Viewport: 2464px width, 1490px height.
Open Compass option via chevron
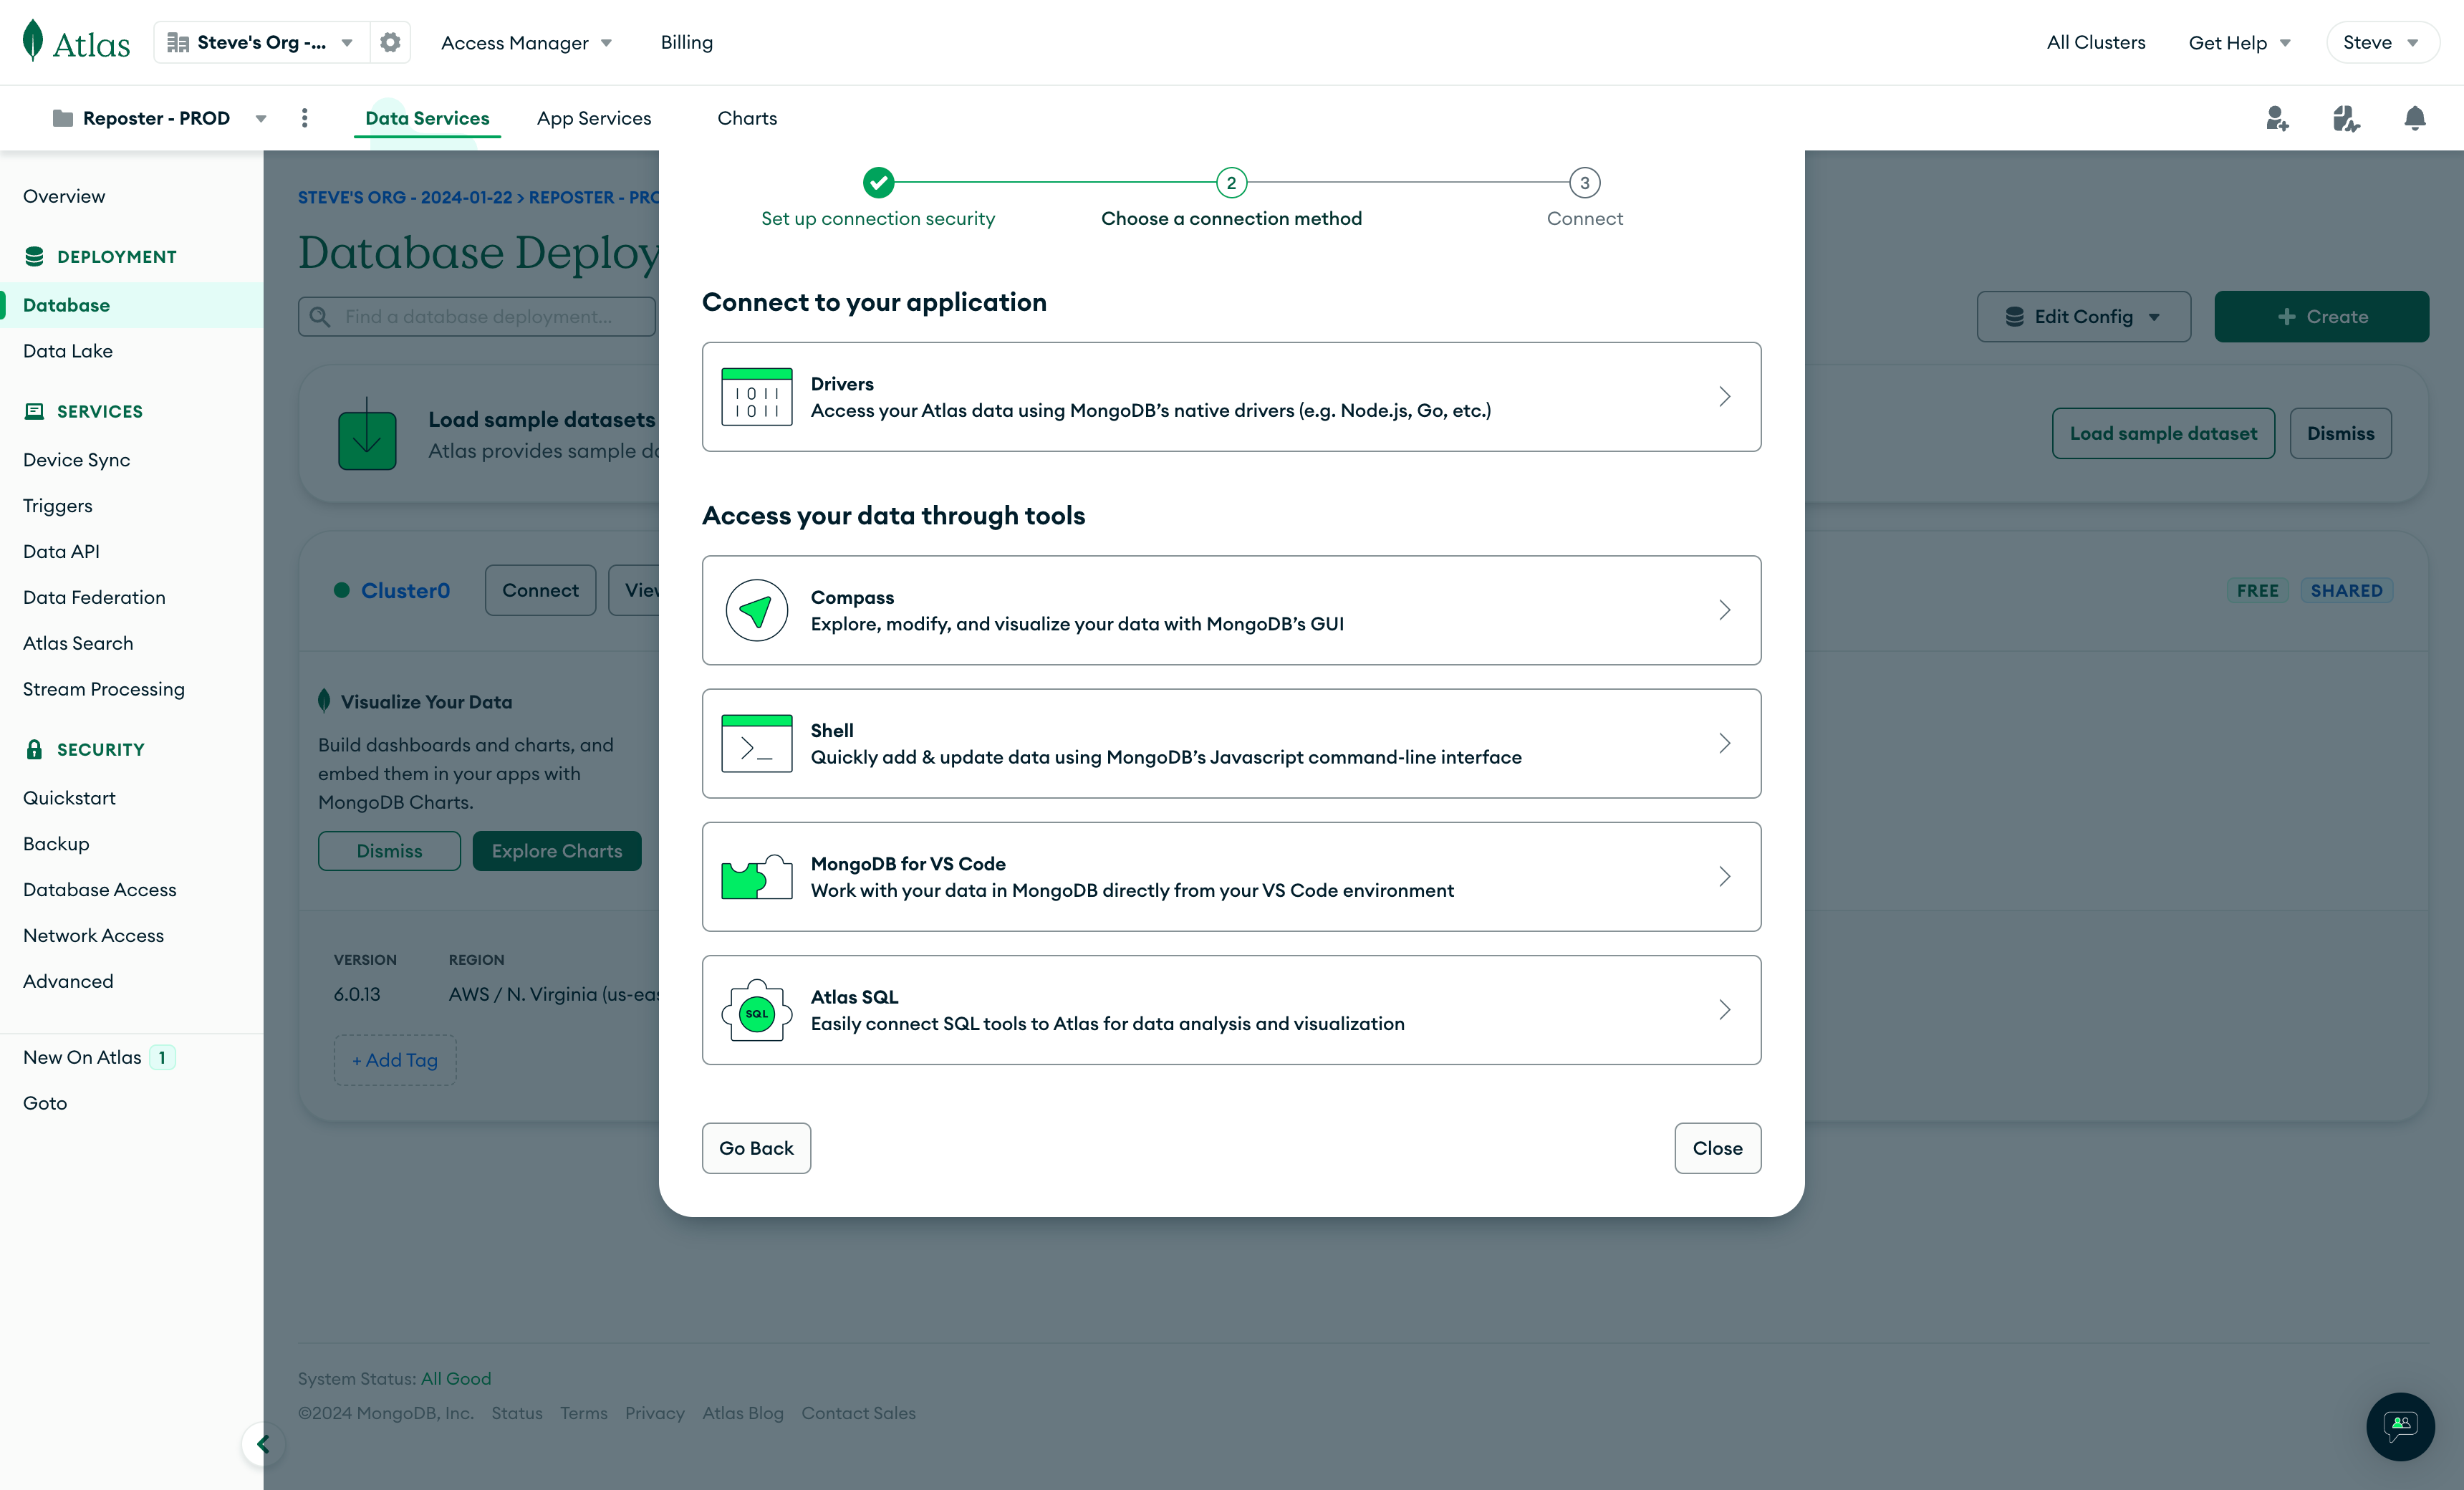[1725, 610]
